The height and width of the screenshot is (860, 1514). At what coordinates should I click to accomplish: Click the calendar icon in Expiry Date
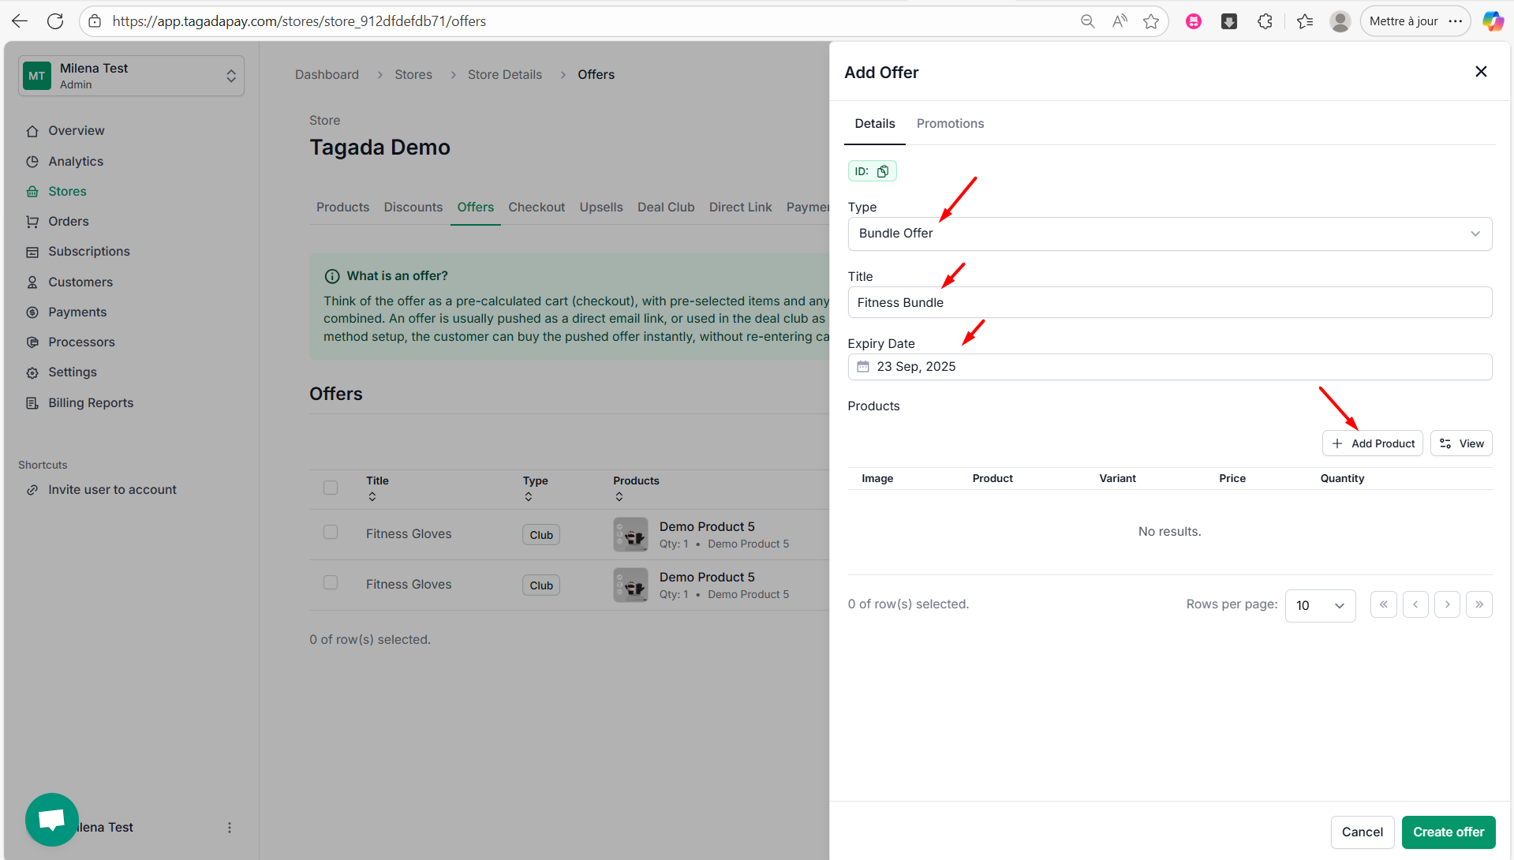pos(863,367)
